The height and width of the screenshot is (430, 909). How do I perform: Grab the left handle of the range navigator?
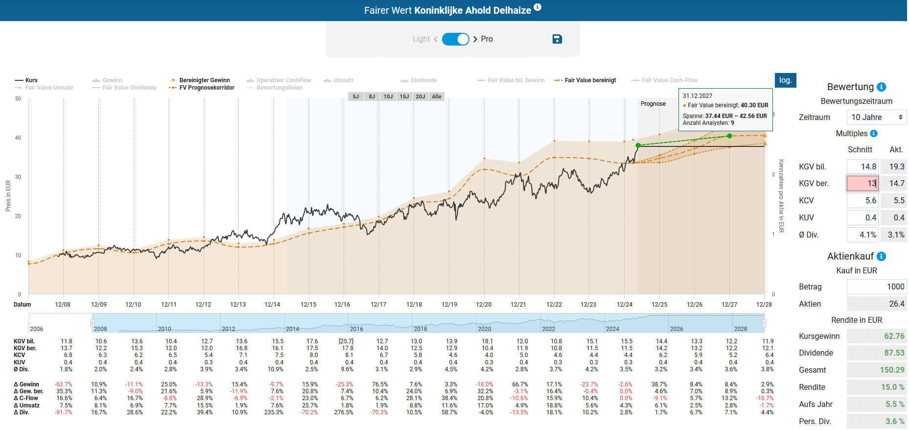(x=92, y=323)
